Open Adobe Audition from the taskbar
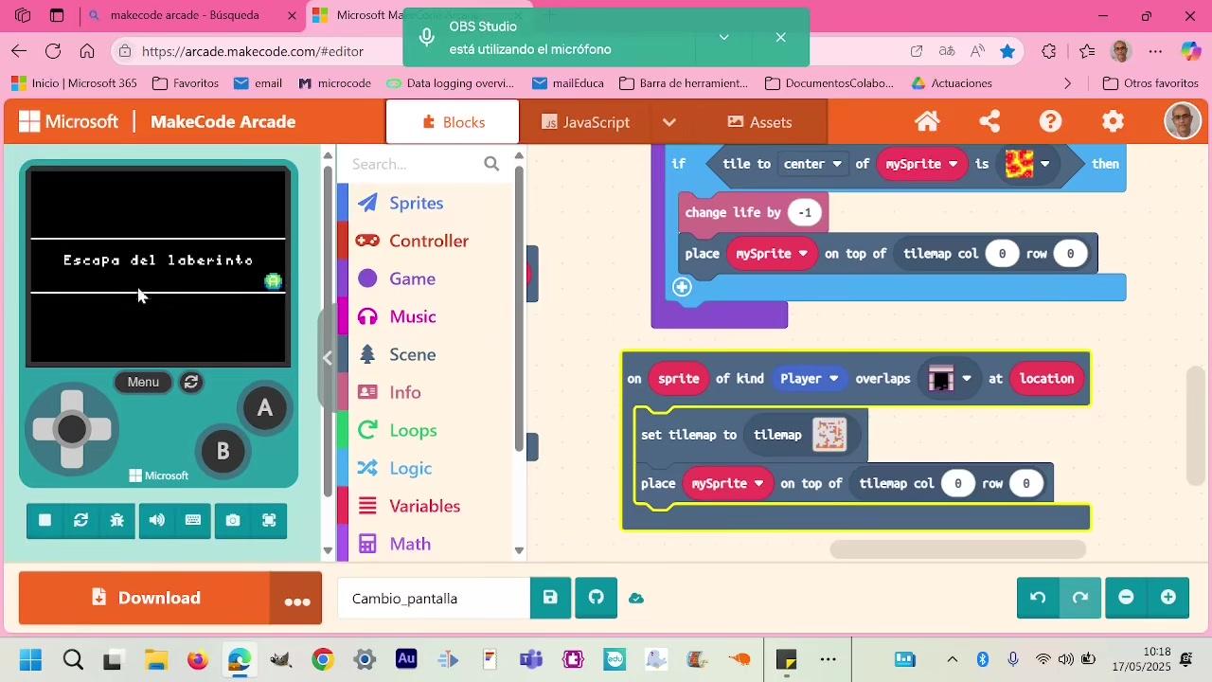This screenshot has height=682, width=1212. pyautogui.click(x=406, y=658)
